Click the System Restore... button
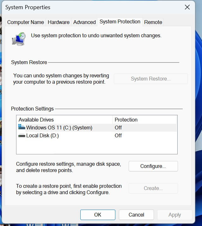 pyautogui.click(x=151, y=79)
